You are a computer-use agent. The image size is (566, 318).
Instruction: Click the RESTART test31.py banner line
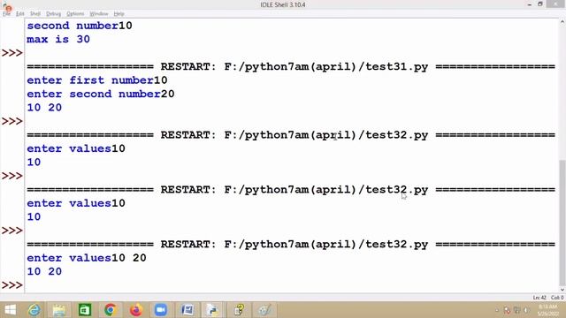291,67
